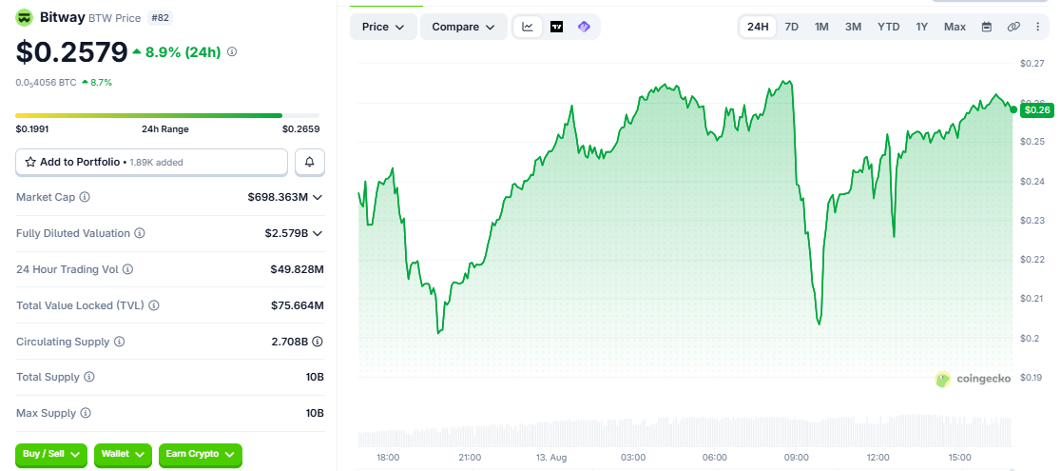1061x471 pixels.
Task: Click the price alert bell icon
Action: (310, 162)
